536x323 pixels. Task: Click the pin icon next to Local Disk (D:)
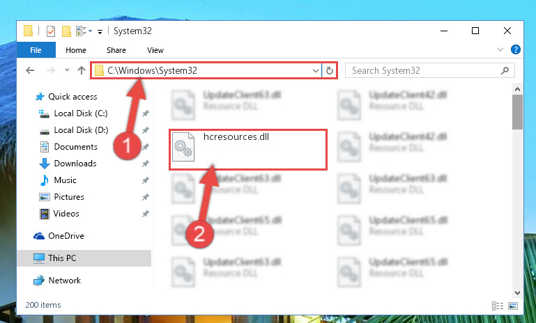coord(146,130)
